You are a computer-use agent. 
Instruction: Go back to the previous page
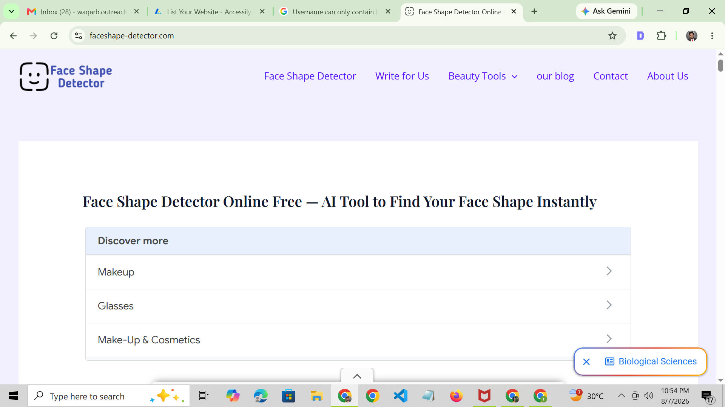pos(13,36)
